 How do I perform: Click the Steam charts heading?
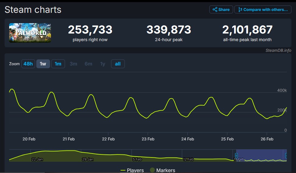pyautogui.click(x=33, y=10)
